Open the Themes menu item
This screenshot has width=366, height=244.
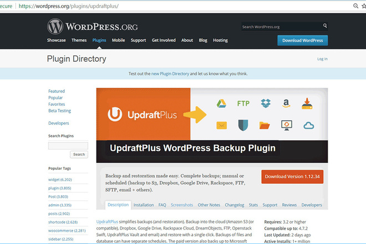79,40
